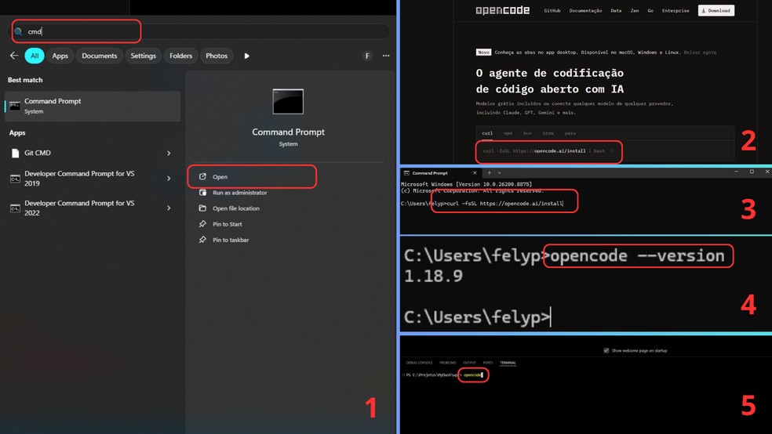Switch to the DEBUG CONSOLE panel tab
Viewport: 772px width, 434px height.
pyautogui.click(x=419, y=363)
